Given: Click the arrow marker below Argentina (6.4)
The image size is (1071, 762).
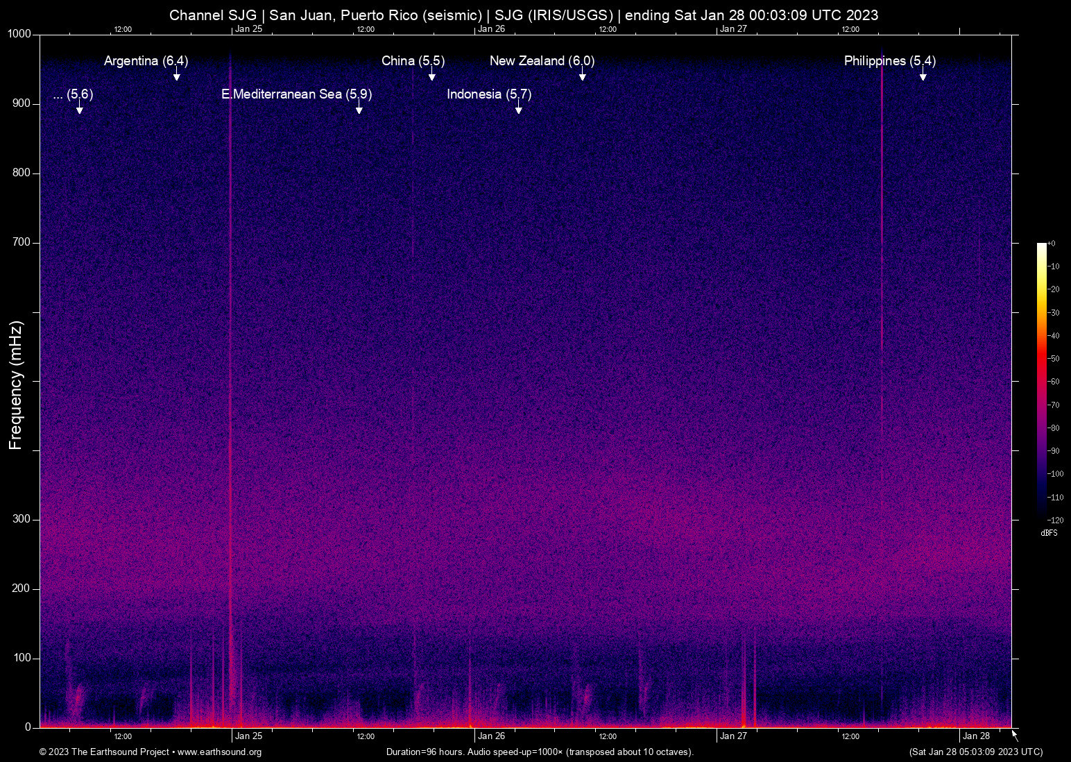Looking at the screenshot, I should [x=177, y=75].
